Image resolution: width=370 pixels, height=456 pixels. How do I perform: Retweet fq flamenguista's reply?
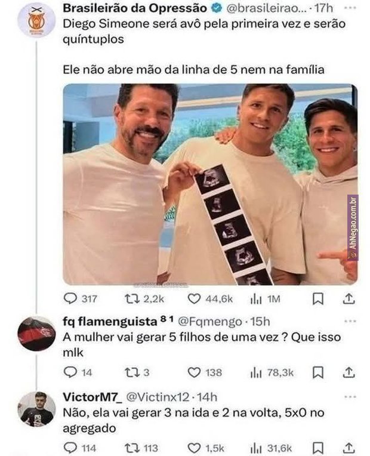[132, 372]
